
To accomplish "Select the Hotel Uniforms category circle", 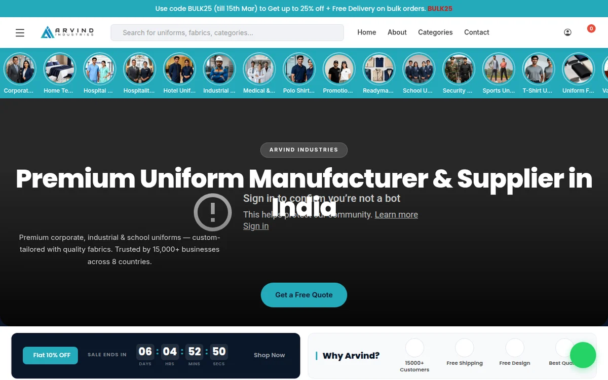I will pos(179,69).
